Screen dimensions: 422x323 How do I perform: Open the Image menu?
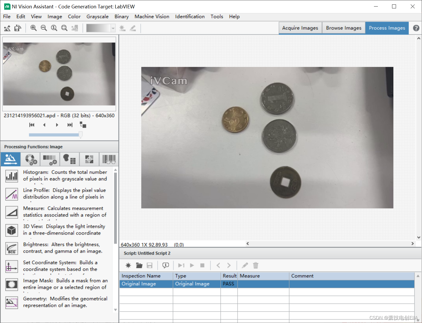click(x=55, y=17)
